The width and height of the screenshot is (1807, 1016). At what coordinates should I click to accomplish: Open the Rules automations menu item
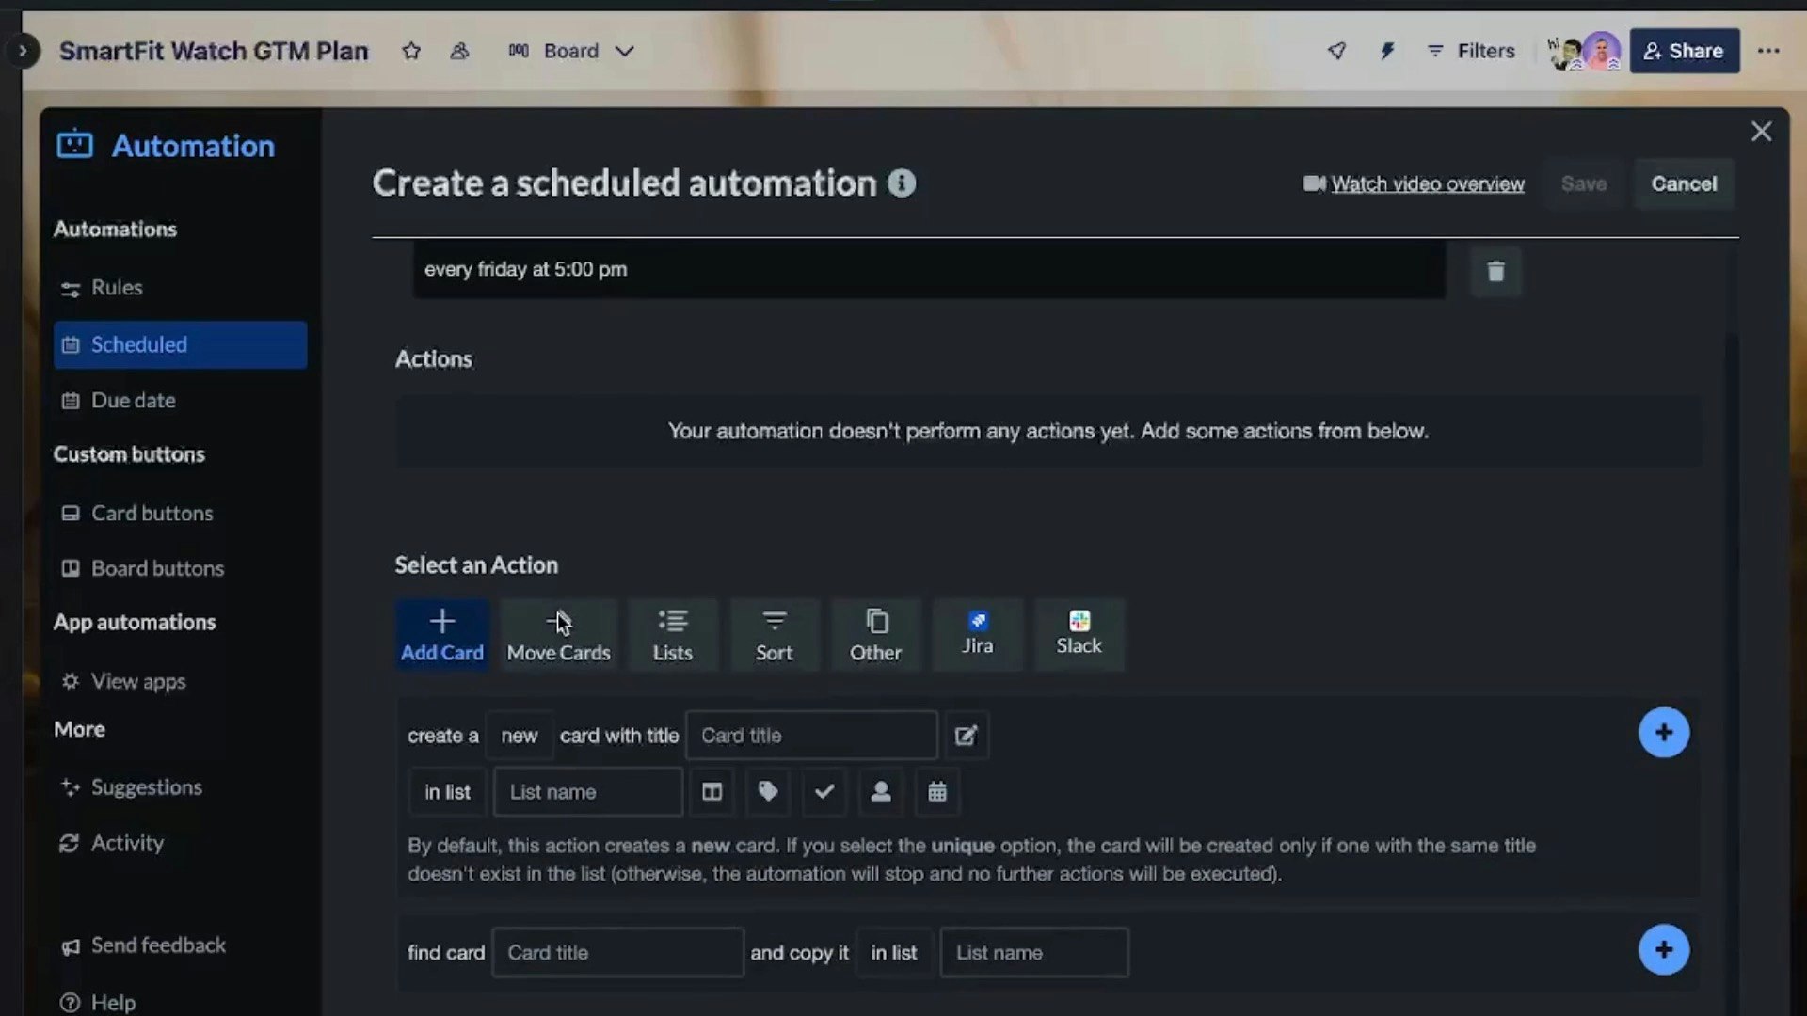click(117, 288)
